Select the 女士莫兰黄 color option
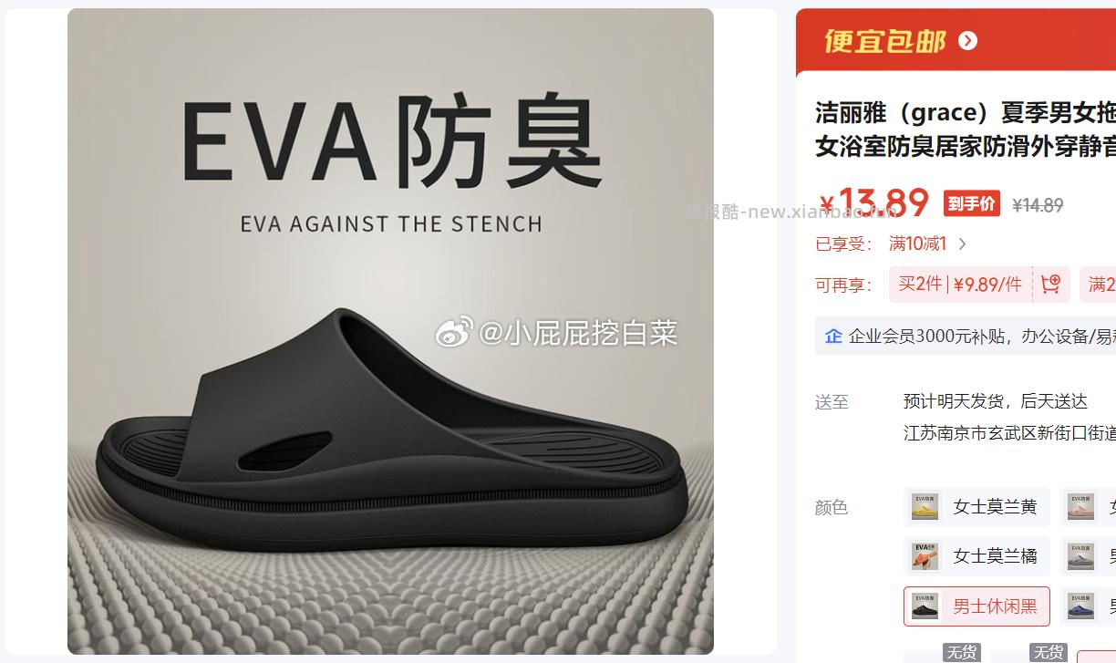1116x663 pixels. tap(976, 507)
